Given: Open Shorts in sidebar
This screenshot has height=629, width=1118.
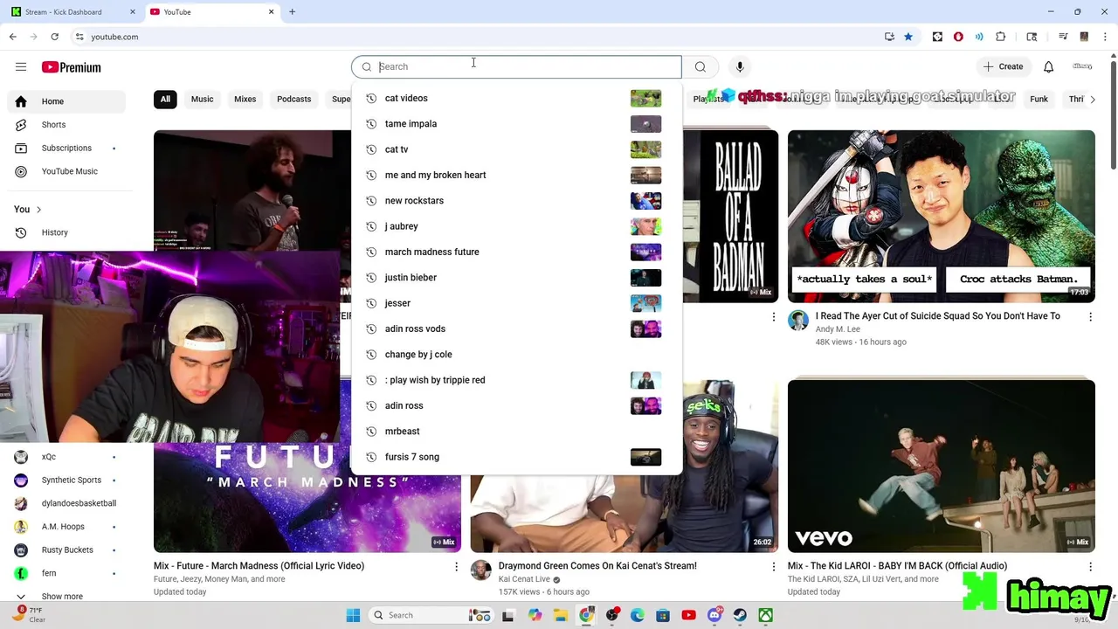Looking at the screenshot, I should [66, 125].
